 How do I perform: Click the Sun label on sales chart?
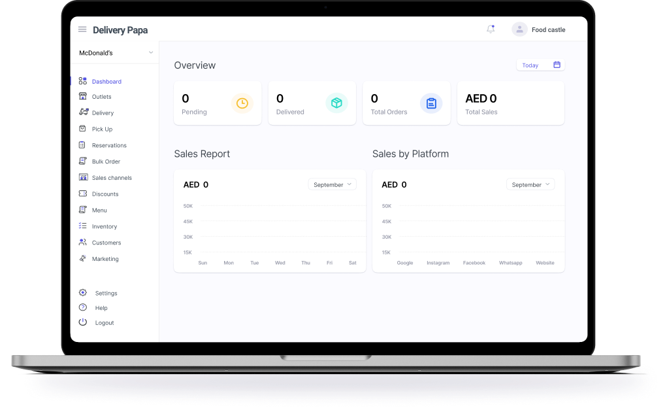pyautogui.click(x=203, y=263)
